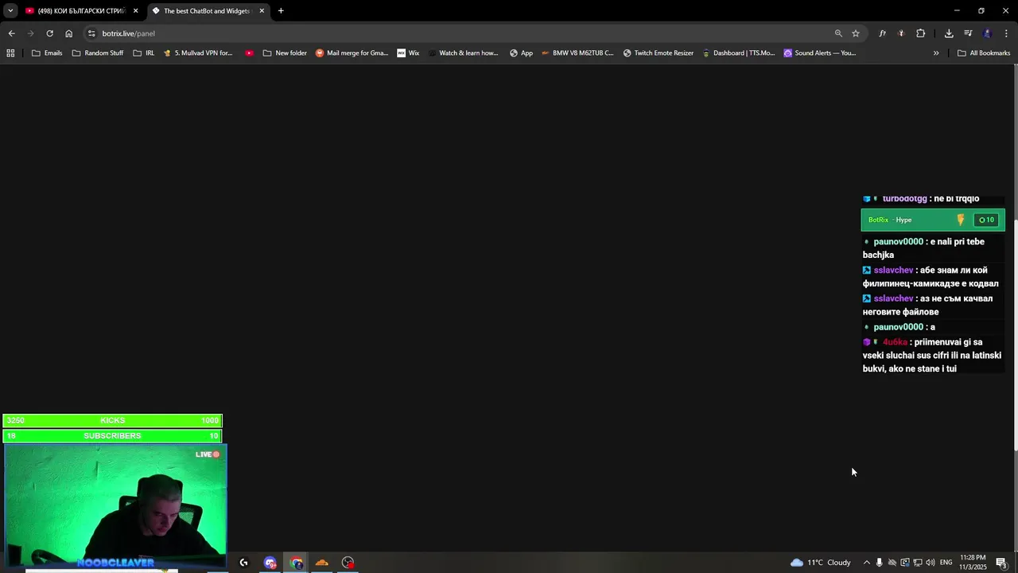Open Chrome downloads icon
Screen dimensions: 1018x573
(x=949, y=33)
